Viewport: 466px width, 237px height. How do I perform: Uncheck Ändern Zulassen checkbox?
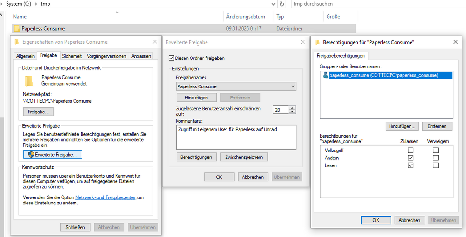click(411, 158)
